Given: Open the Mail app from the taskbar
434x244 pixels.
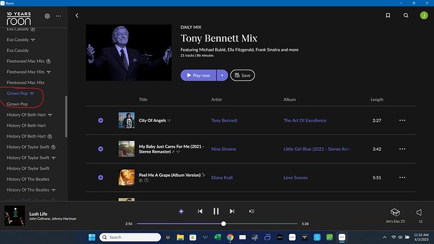Looking at the screenshot, I should point(242,237).
